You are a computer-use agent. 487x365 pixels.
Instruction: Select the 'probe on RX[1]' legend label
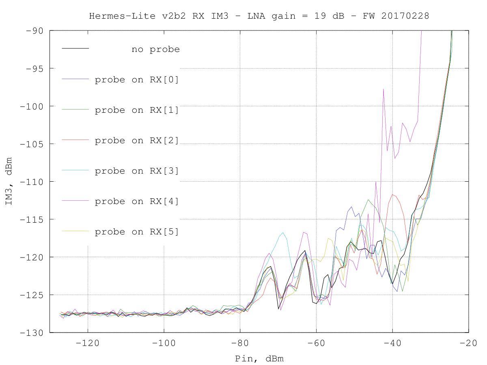(137, 110)
